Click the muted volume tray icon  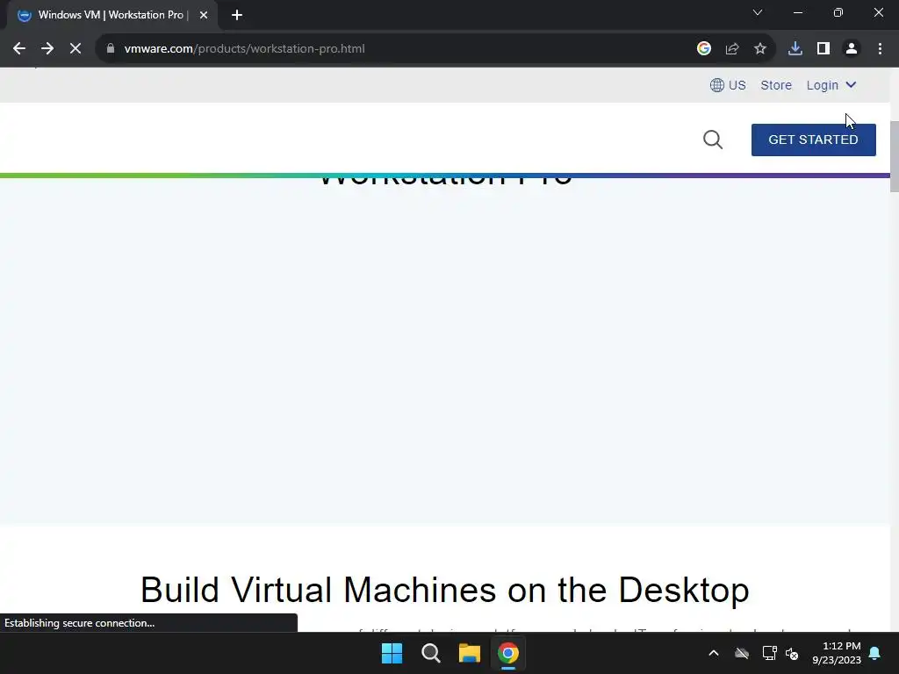tap(792, 653)
